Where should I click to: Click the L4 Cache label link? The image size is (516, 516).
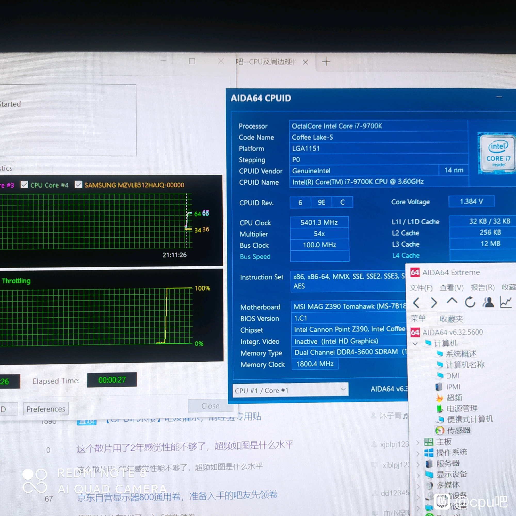point(406,256)
